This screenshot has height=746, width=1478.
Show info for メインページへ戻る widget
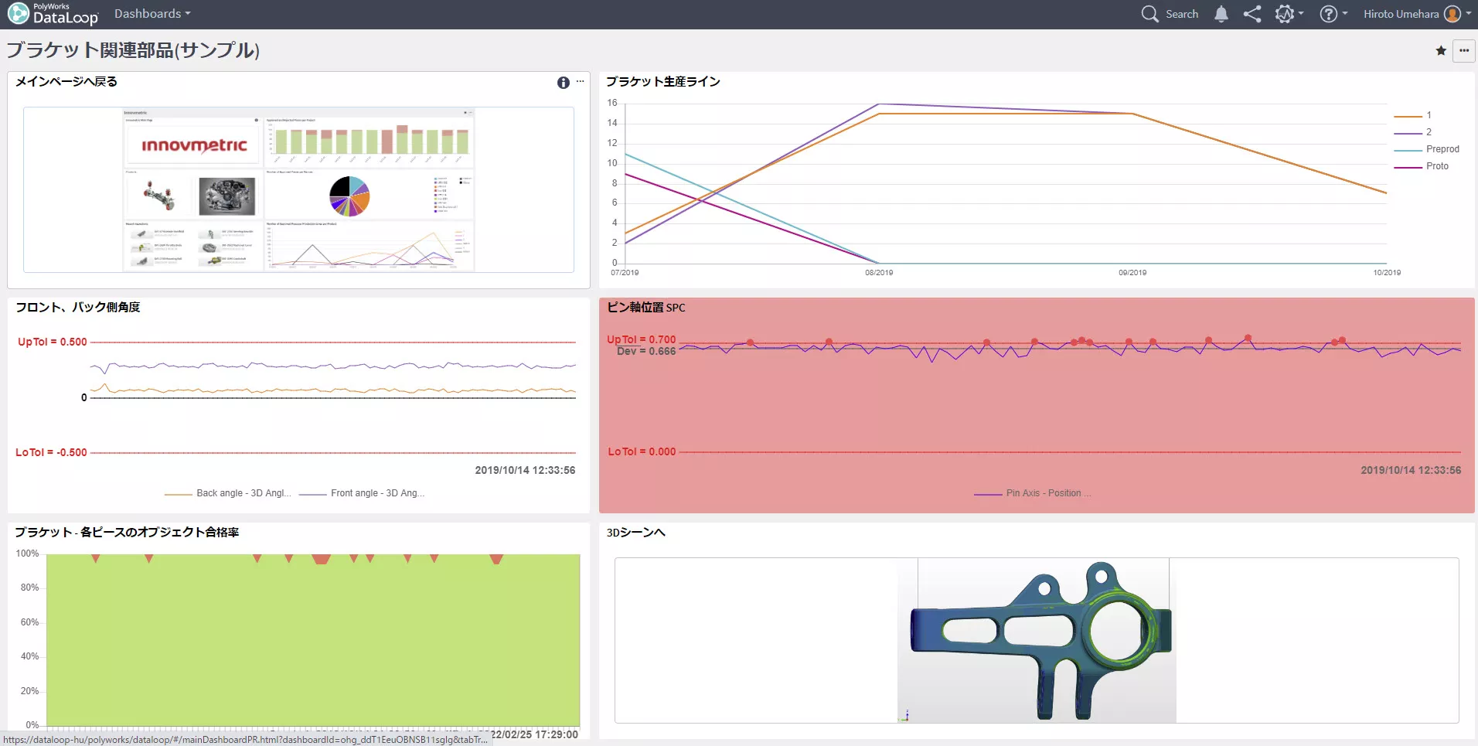coord(563,83)
